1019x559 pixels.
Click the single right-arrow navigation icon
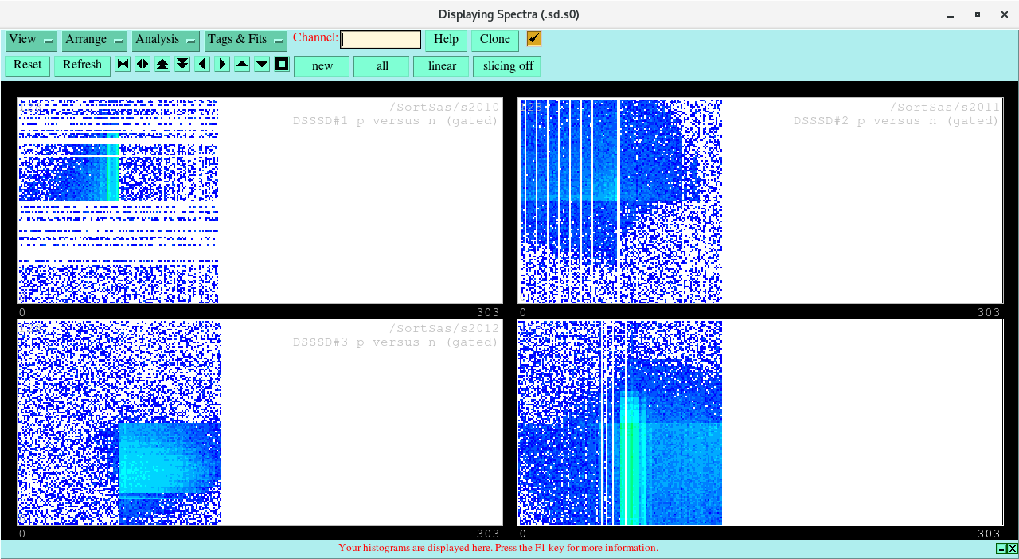point(221,64)
